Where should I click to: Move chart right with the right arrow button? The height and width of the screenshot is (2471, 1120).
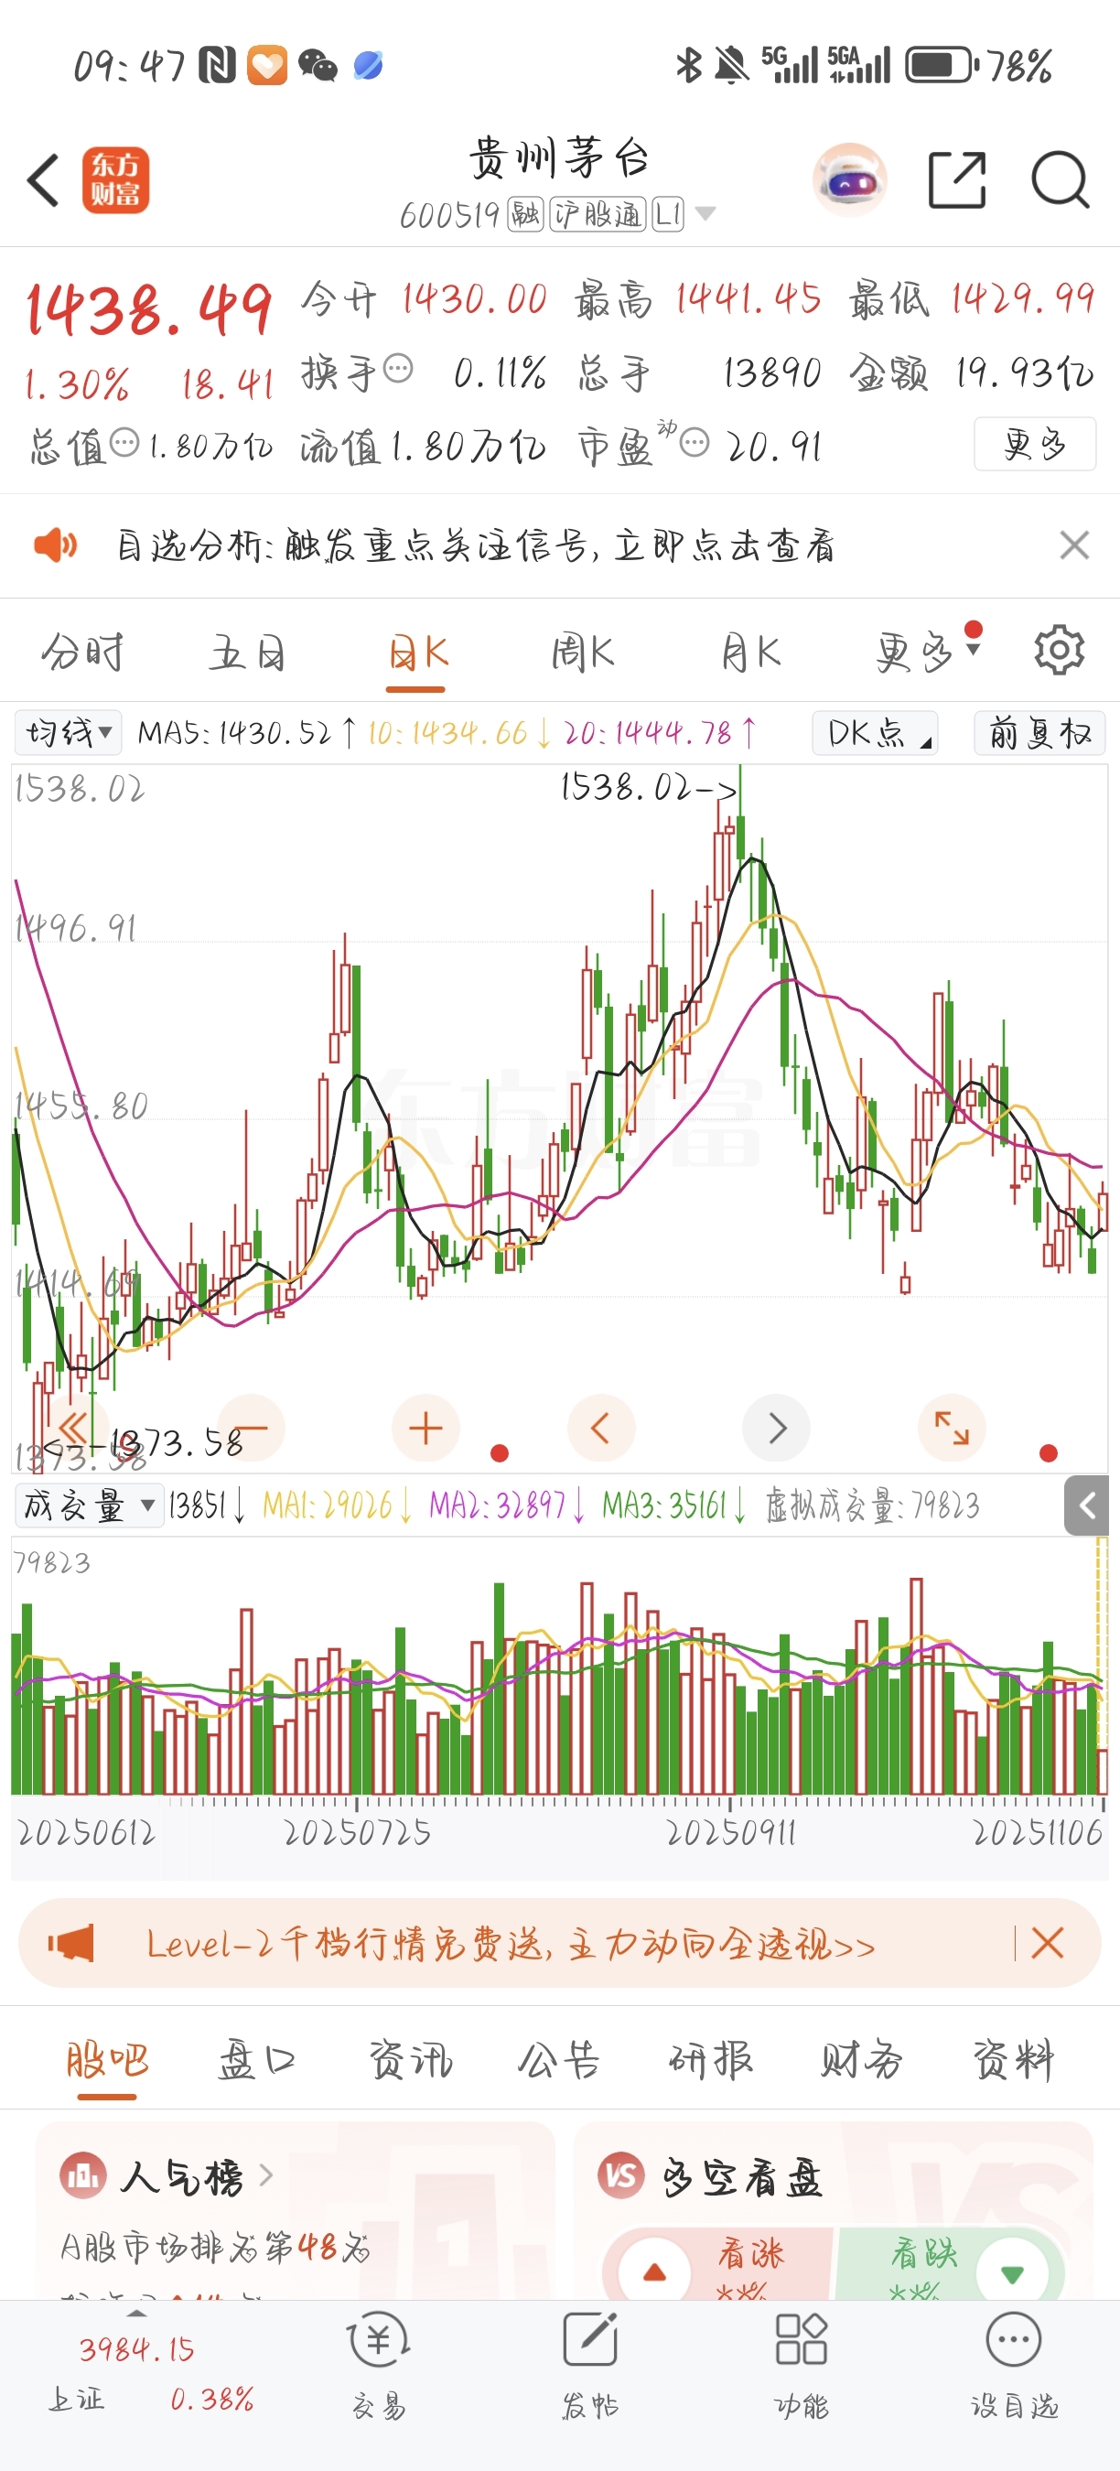[777, 1429]
